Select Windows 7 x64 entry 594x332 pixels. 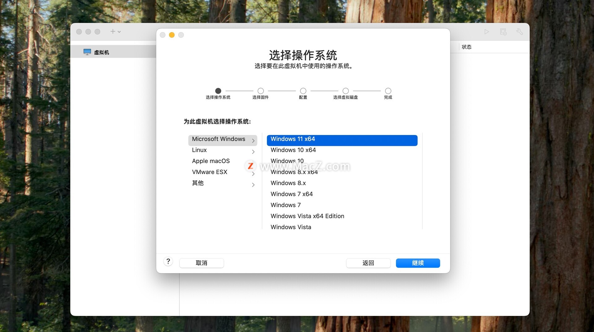click(342, 194)
